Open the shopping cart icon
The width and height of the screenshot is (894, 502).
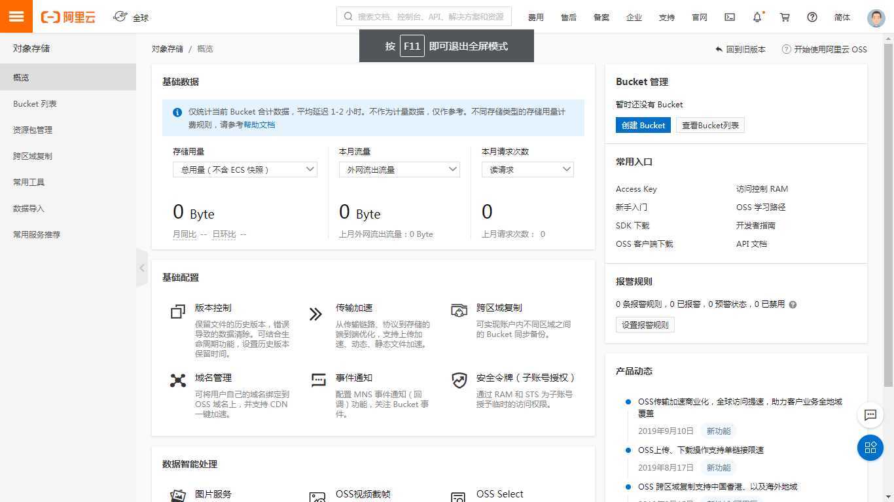point(785,17)
